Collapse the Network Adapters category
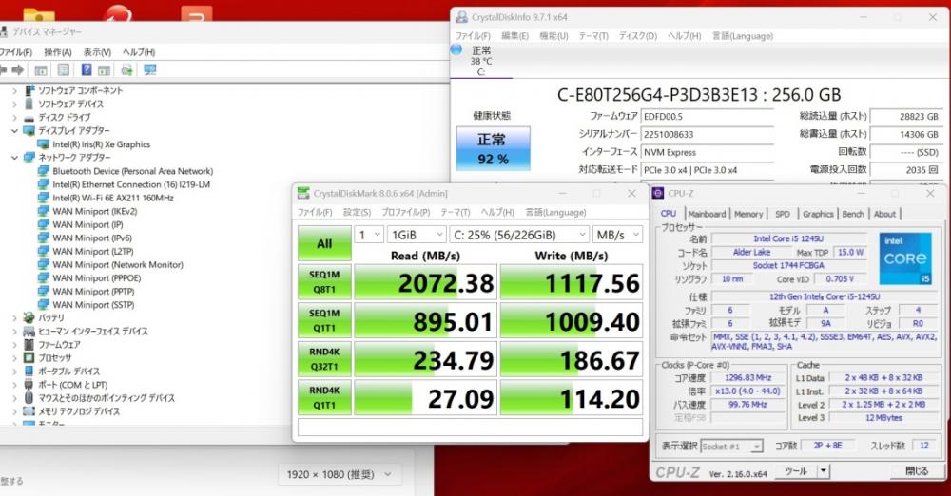Viewport: 951px width, 496px height. tap(14, 157)
